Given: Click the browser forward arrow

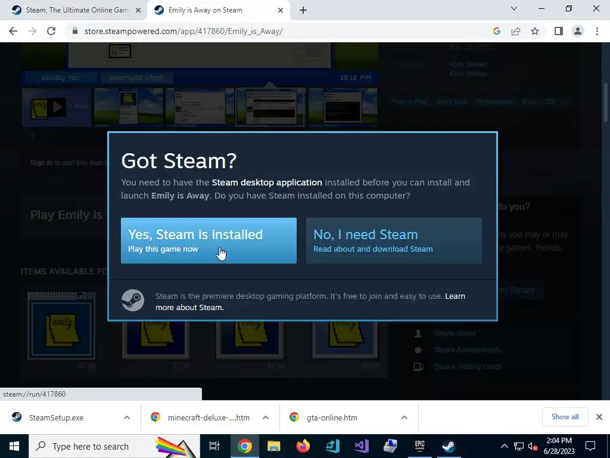Looking at the screenshot, I should [32, 31].
